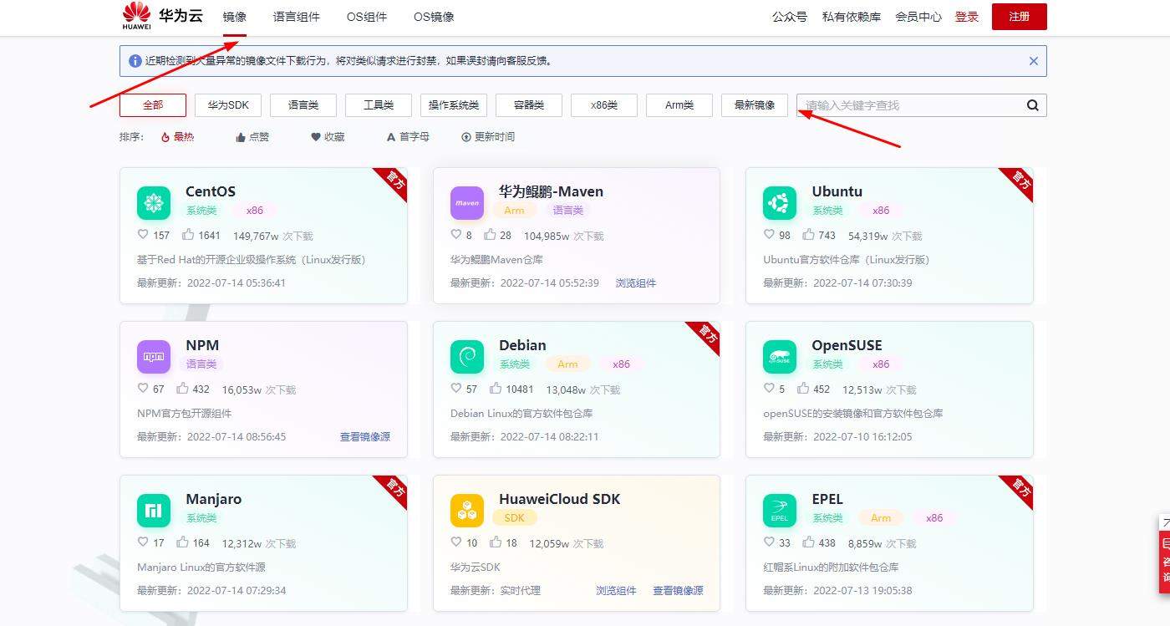Favorite 华为鲲鹏-Maven with heart icon
This screenshot has height=626, width=1170.
(456, 235)
